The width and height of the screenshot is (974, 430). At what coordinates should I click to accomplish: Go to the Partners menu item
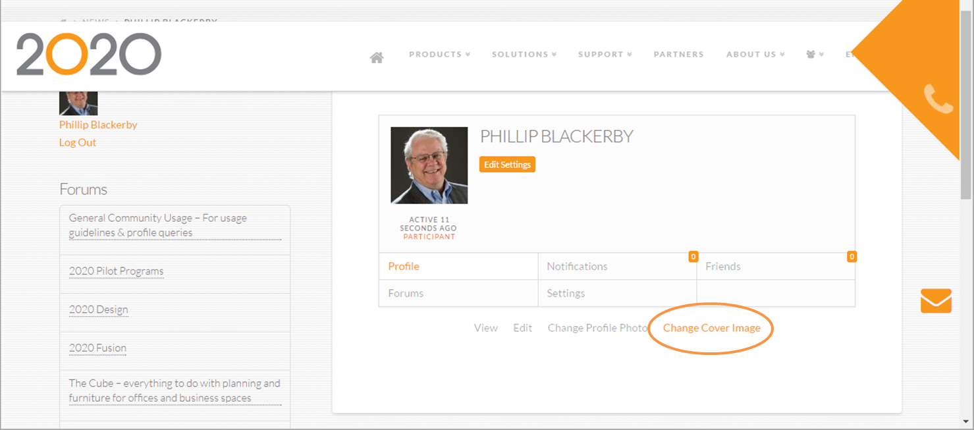(x=678, y=55)
